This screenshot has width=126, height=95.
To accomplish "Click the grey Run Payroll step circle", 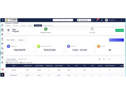I will [x=92, y=29].
